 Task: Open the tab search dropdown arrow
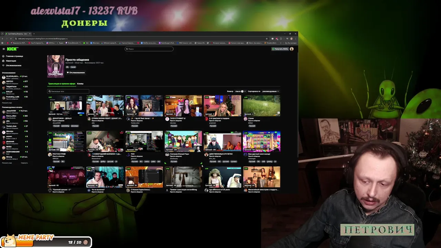(3, 34)
